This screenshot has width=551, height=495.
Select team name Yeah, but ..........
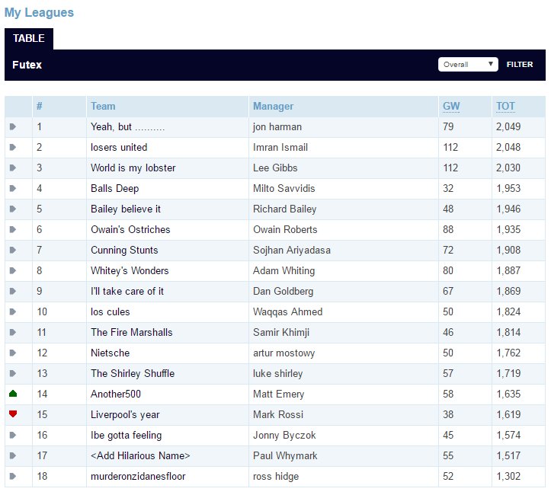point(127,126)
